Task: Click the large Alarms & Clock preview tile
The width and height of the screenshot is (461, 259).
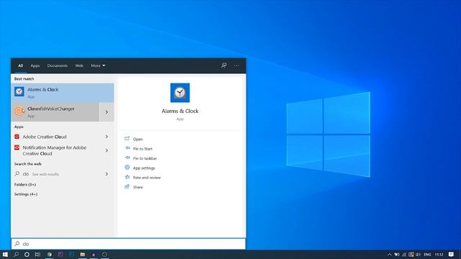Action: pyautogui.click(x=180, y=93)
